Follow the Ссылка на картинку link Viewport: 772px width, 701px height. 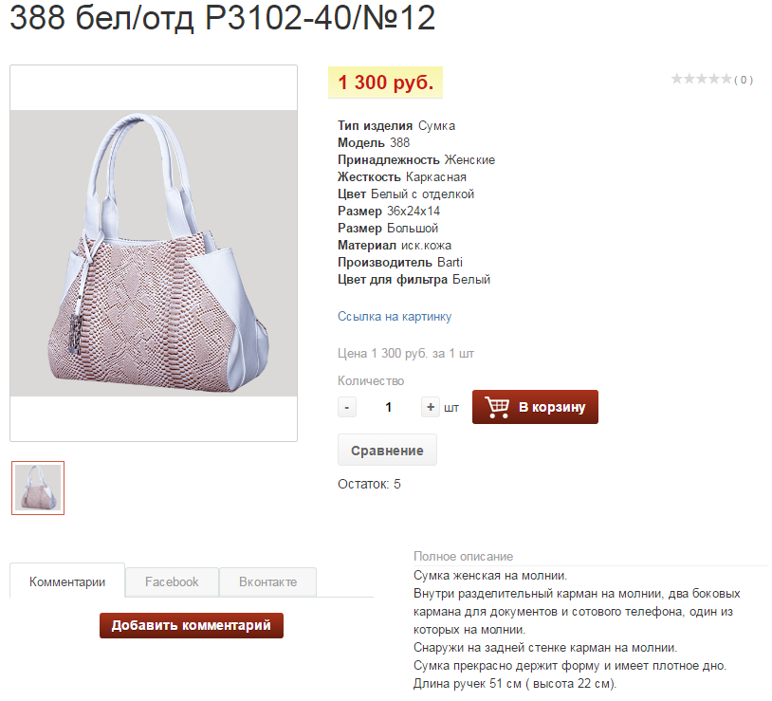395,317
